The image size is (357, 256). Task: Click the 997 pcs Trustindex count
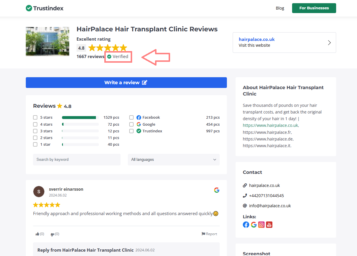[x=213, y=131]
